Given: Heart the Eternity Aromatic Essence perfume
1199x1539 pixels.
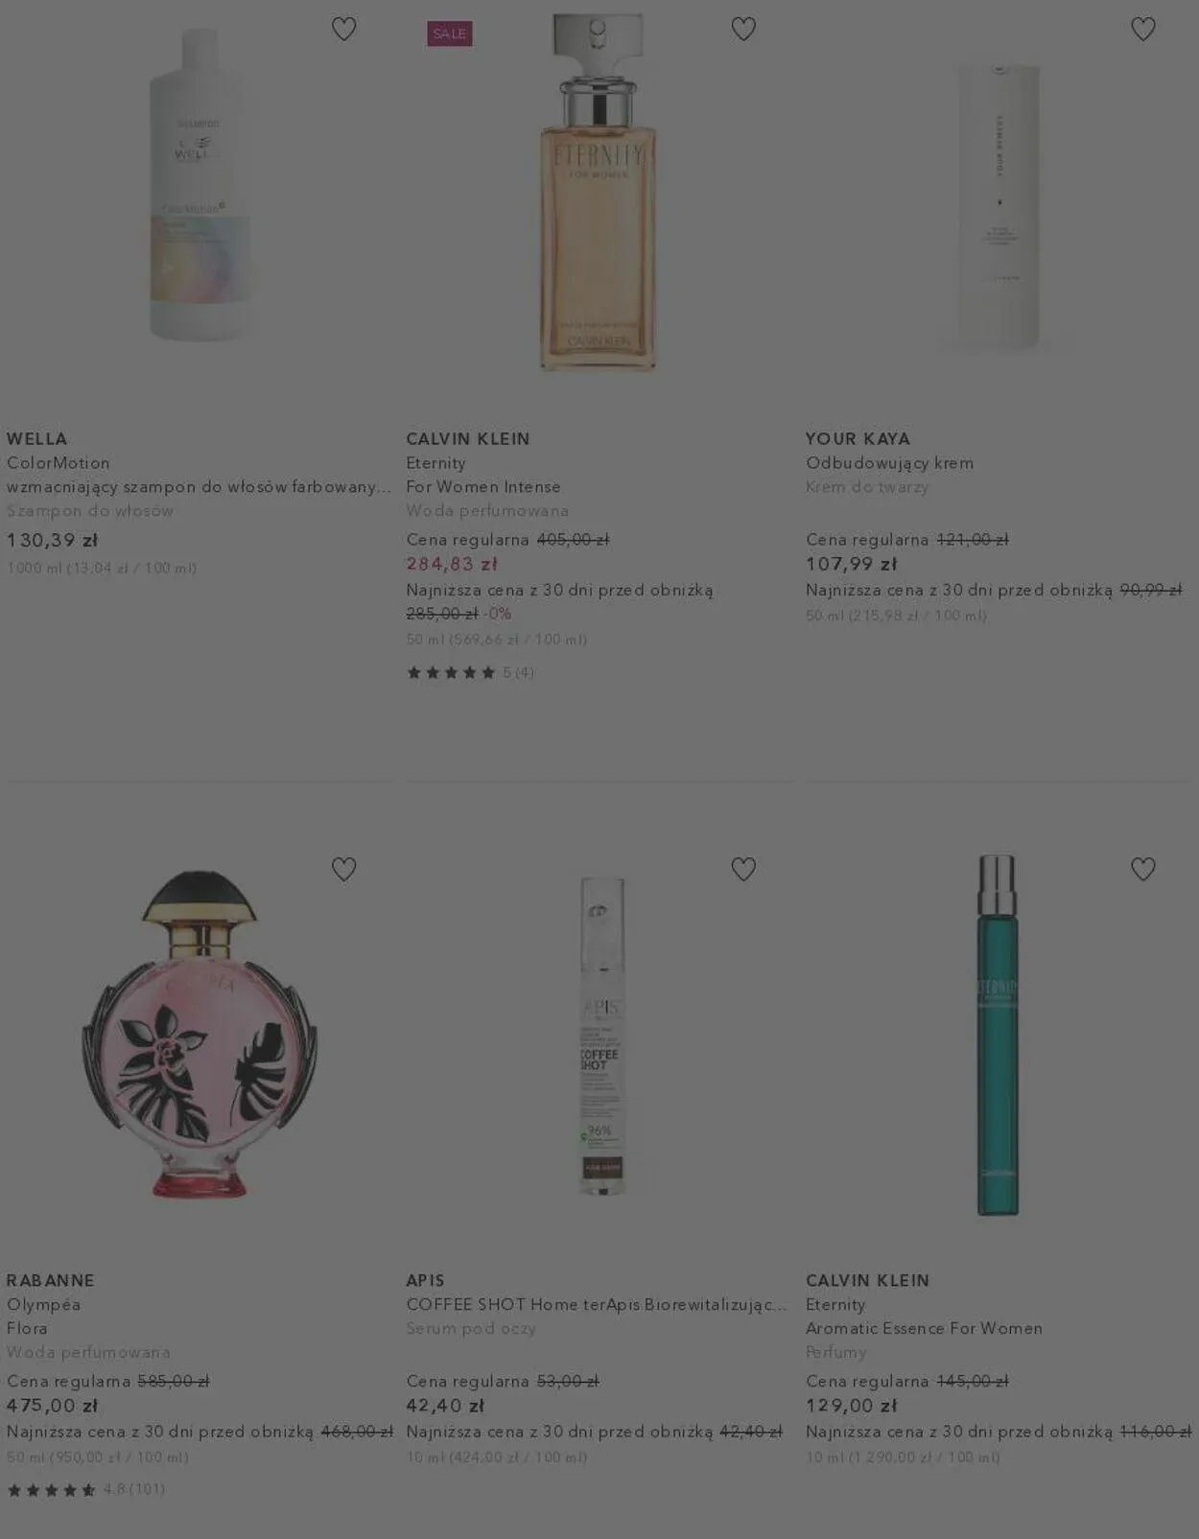Looking at the screenshot, I should (x=1143, y=870).
